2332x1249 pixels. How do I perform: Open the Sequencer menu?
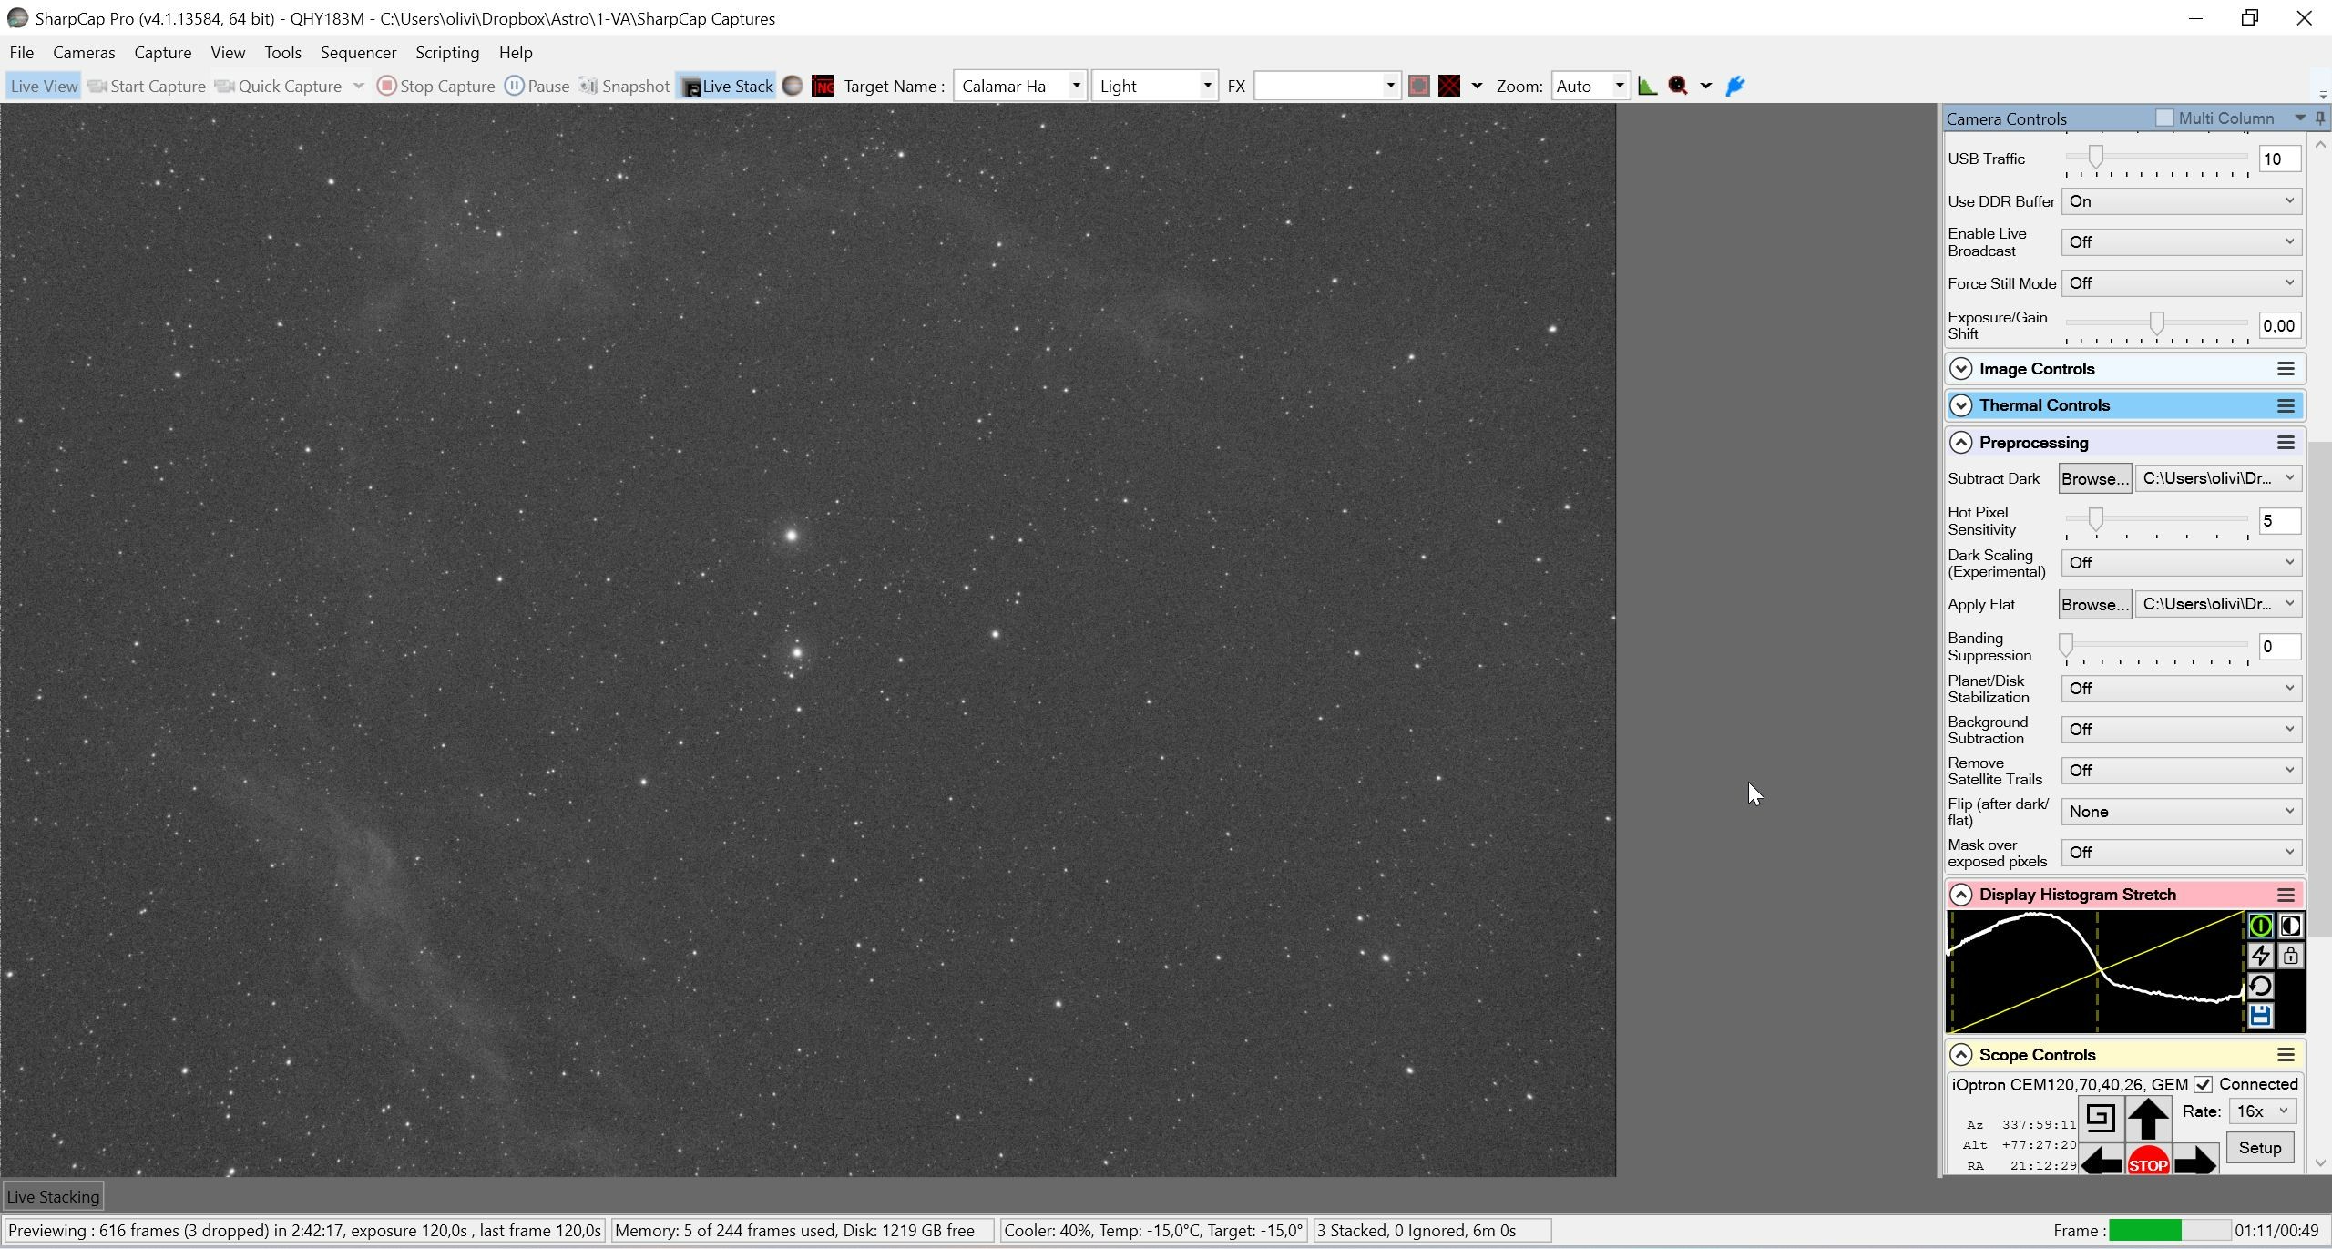358,53
